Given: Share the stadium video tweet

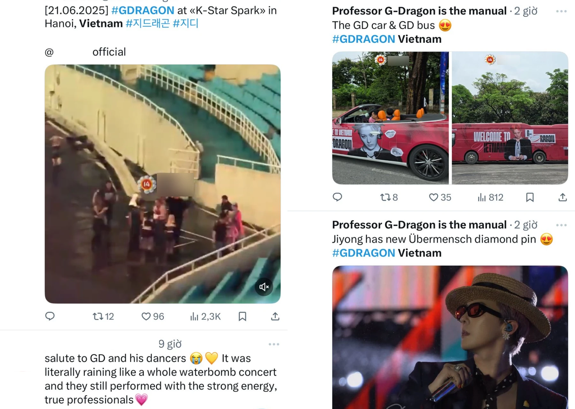Looking at the screenshot, I should click(275, 316).
